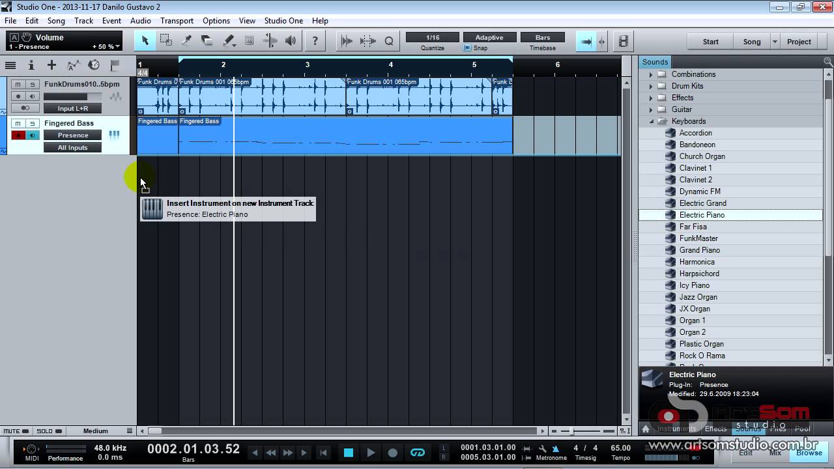Toggle the metronome click

[x=556, y=448]
